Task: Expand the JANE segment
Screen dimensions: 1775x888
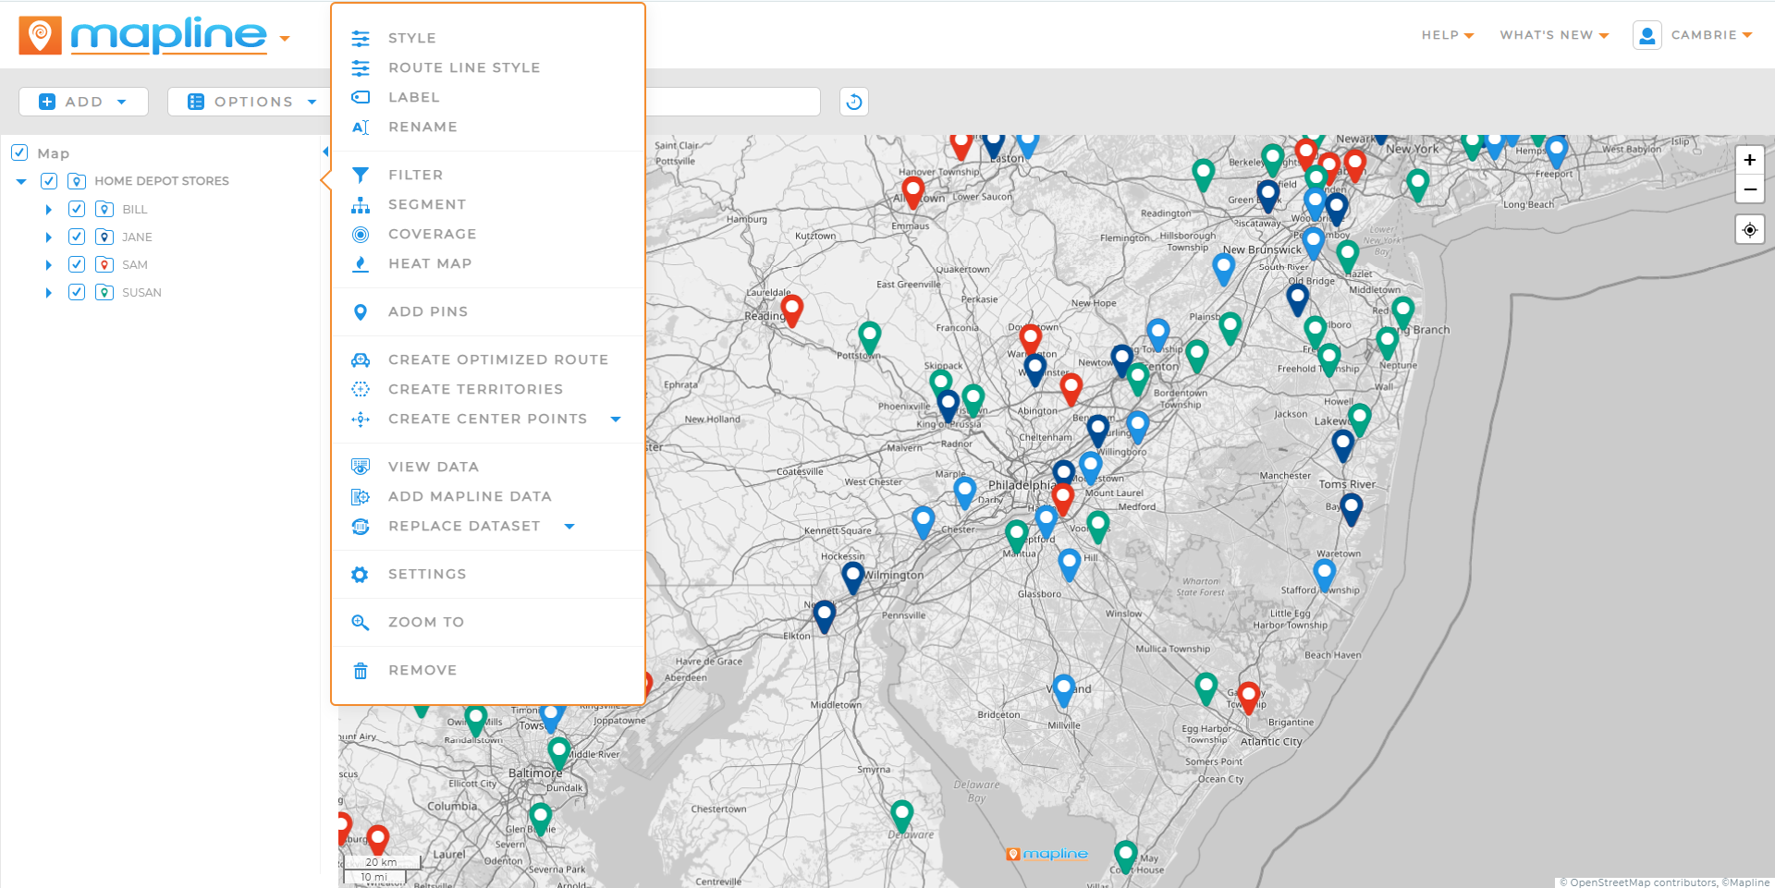Action: coord(49,237)
